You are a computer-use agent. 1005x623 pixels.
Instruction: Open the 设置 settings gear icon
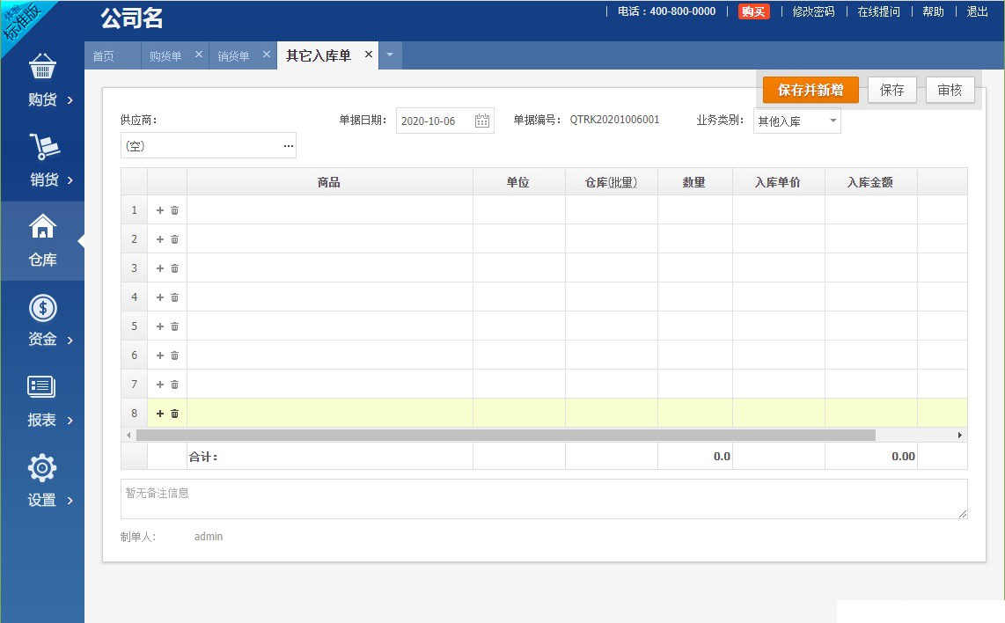click(x=42, y=467)
